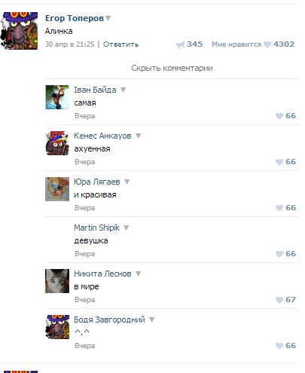
Task: Open Егор Топеров's profile name link
Action: click(x=75, y=18)
